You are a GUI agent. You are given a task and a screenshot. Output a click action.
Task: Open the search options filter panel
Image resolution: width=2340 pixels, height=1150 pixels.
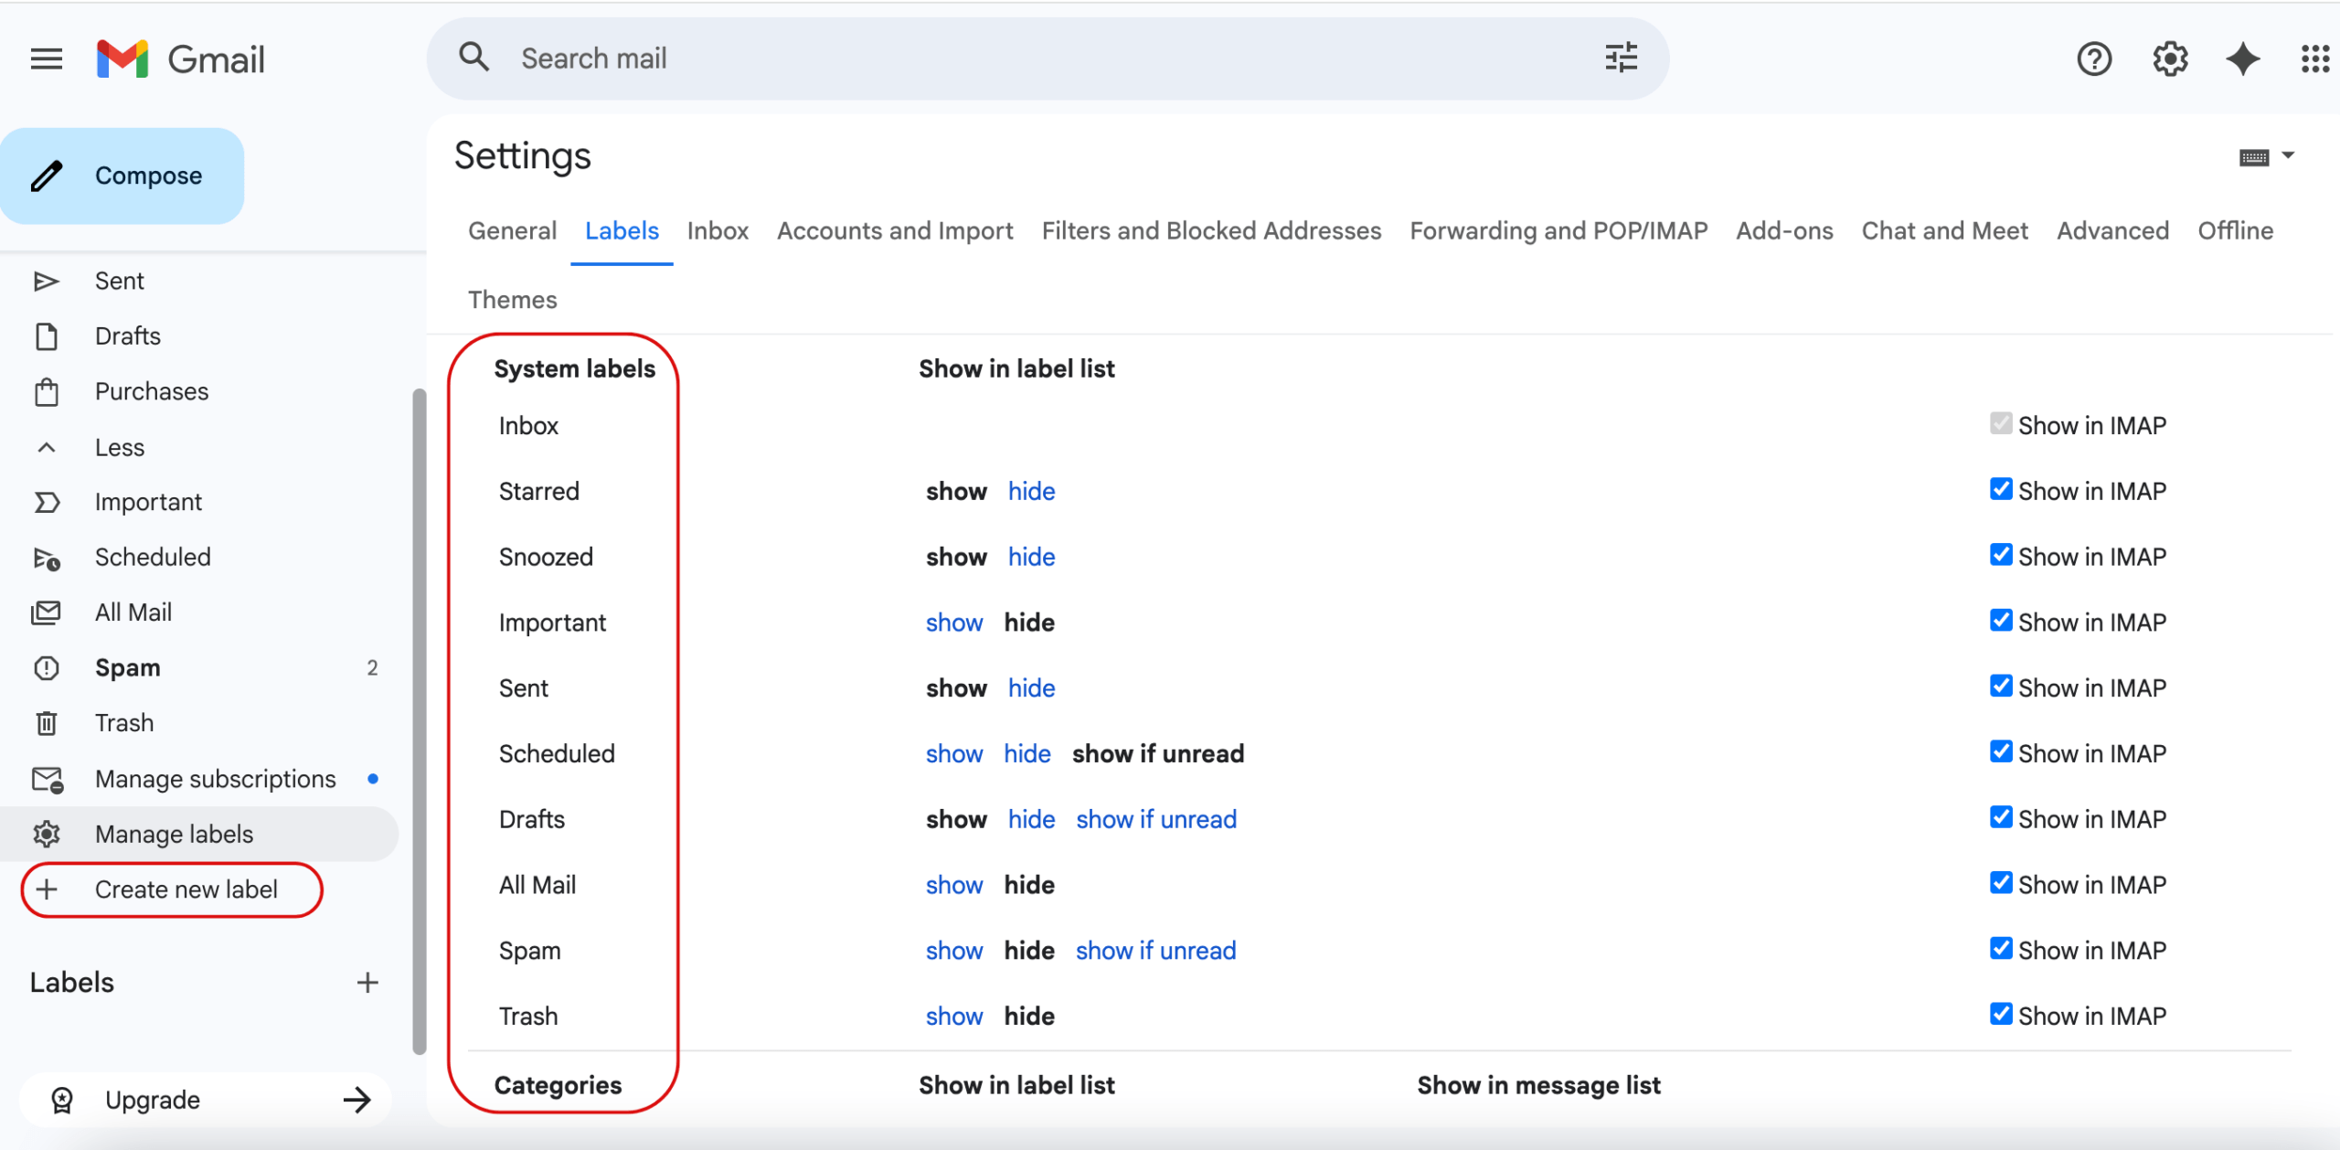1621,58
